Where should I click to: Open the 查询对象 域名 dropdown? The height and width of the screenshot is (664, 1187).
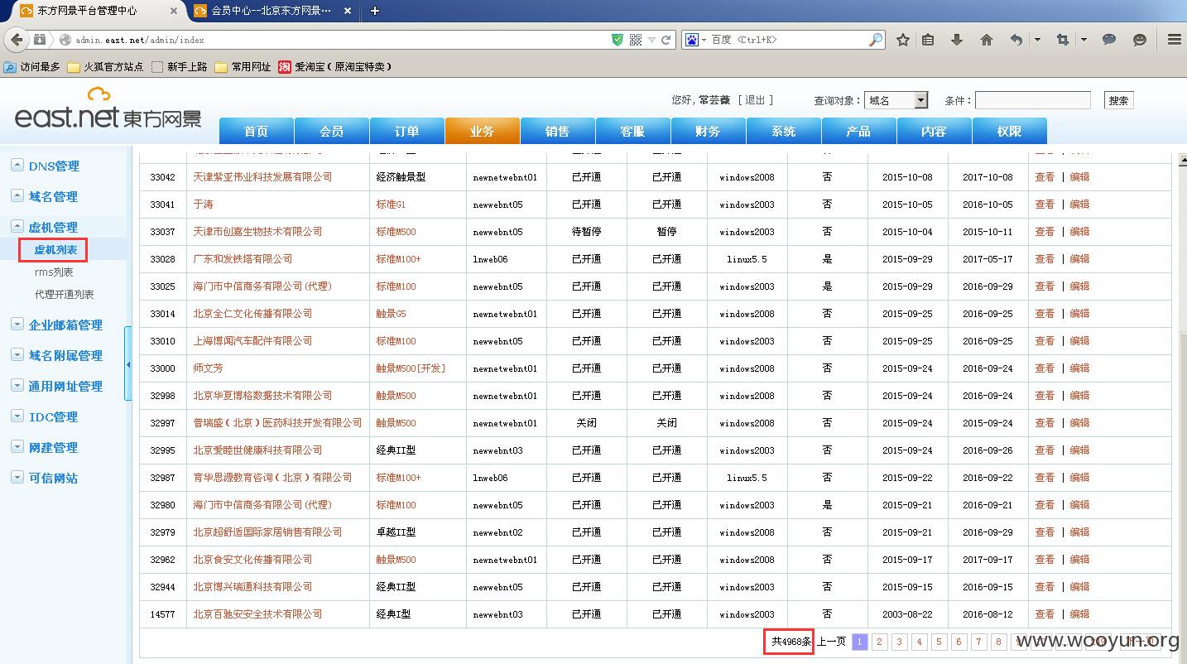[x=896, y=100]
